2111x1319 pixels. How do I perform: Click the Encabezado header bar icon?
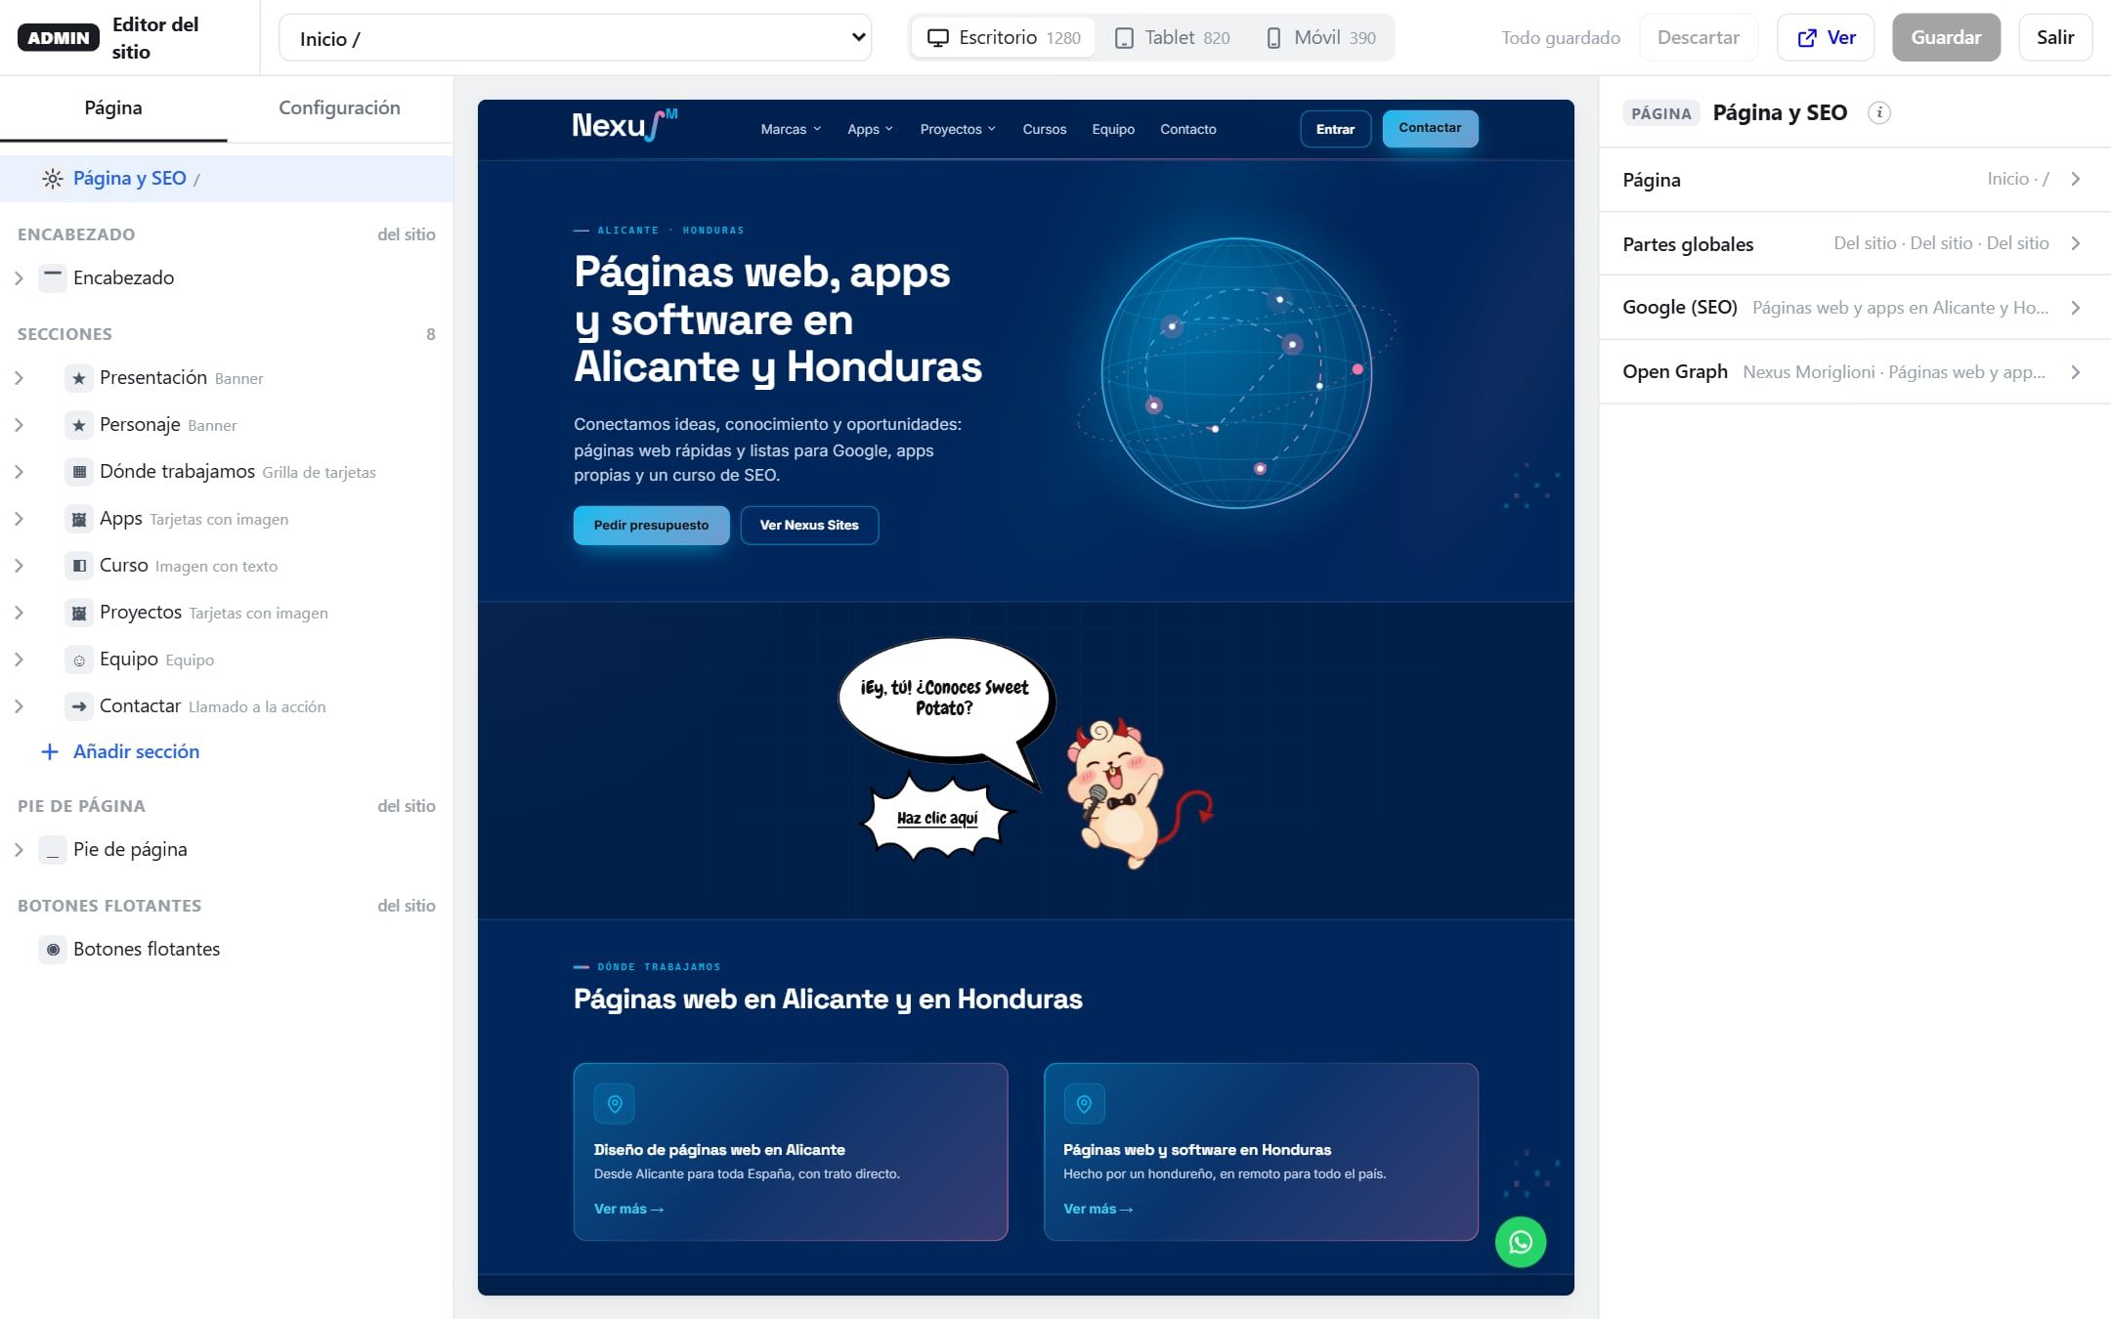(x=53, y=277)
